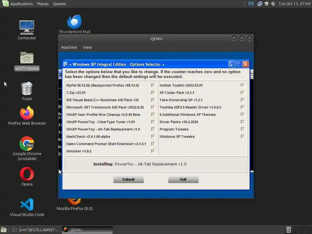The height and width of the screenshot is (234, 312).
Task: Toggle Microsoft .NET Framework AIO Pack checkbox
Action: tap(153, 107)
